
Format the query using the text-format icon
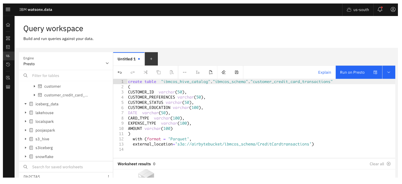[198, 72]
